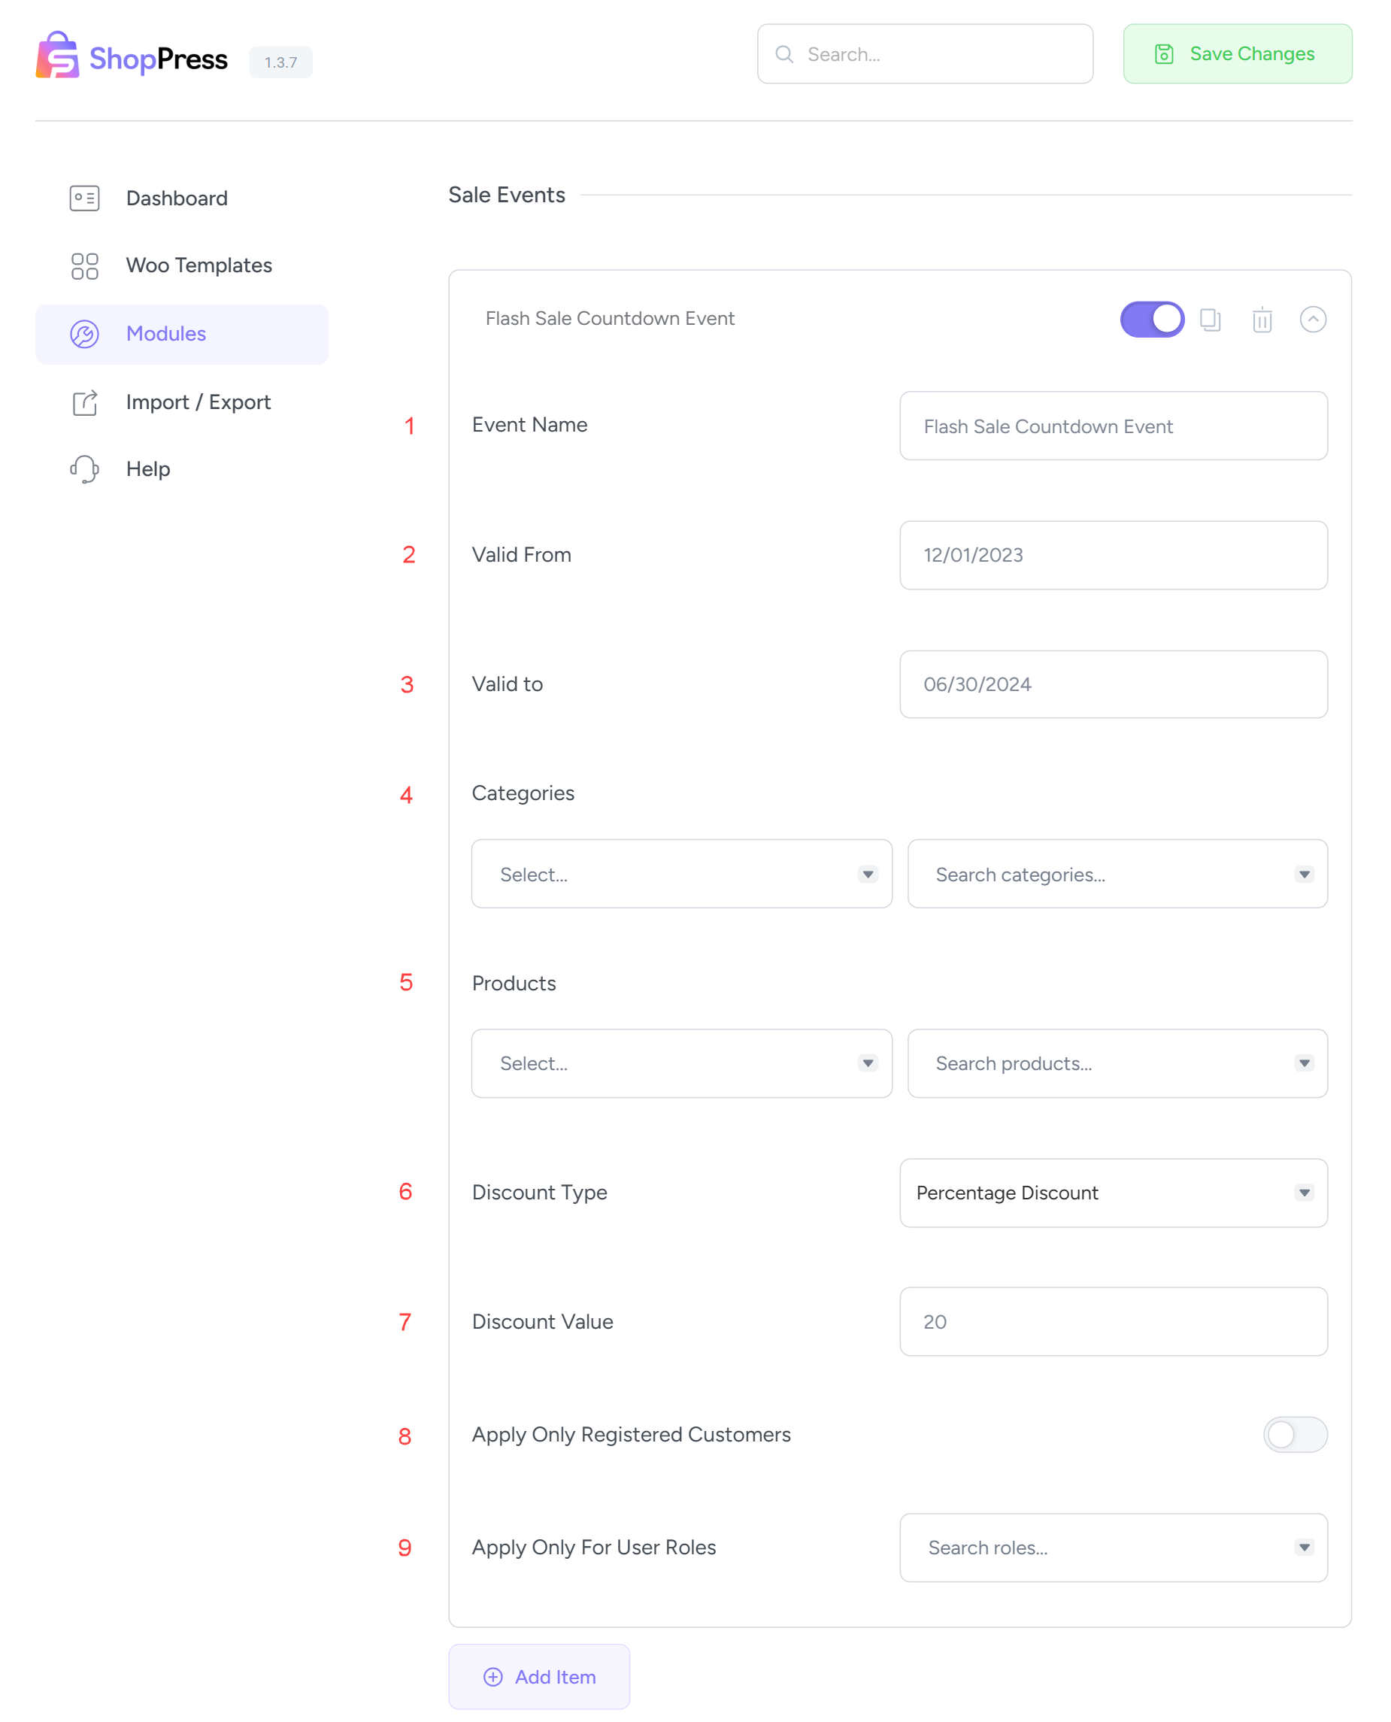Delete the event with trash icon
The width and height of the screenshot is (1391, 1722).
click(x=1261, y=320)
